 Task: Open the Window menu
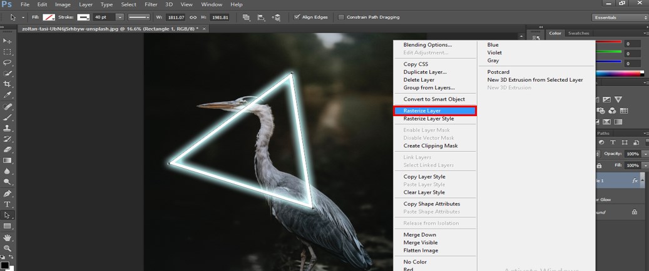click(212, 4)
